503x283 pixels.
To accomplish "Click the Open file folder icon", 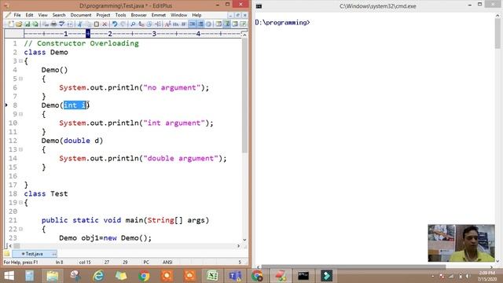I will (x=19, y=24).
